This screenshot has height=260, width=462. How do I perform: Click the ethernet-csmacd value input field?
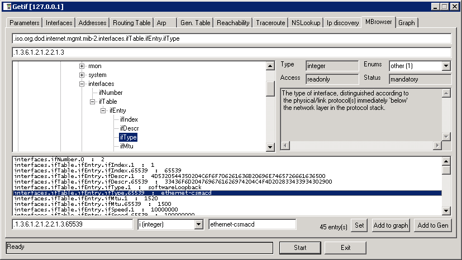tap(251, 224)
